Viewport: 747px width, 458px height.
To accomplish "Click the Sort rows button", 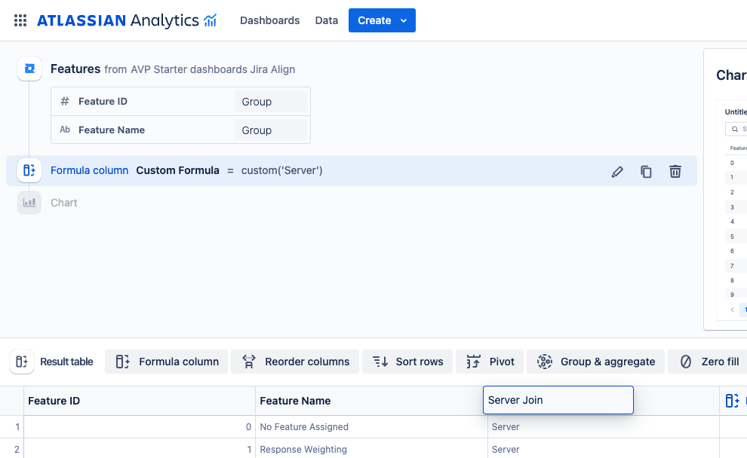I will click(x=408, y=362).
